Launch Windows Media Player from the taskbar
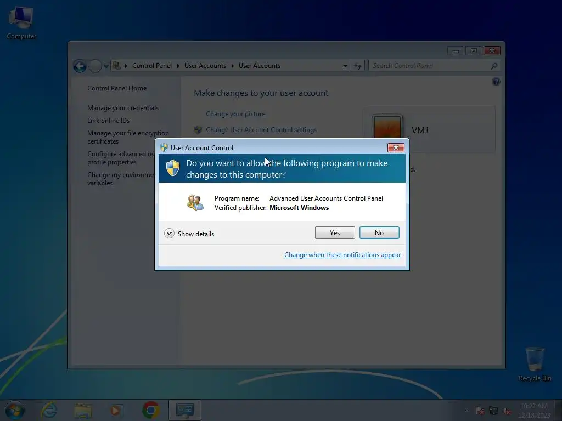 pos(116,410)
